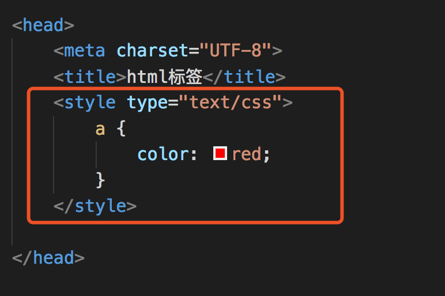Select the "UTF-8" string value
The width and height of the screenshot is (445, 296).
235,51
